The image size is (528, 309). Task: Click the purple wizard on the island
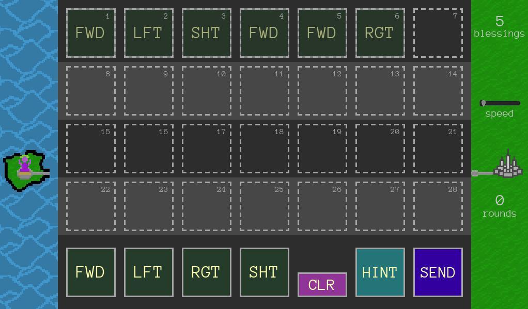click(24, 166)
